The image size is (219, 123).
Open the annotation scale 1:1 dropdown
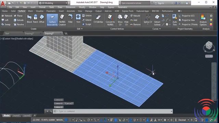coord(160,120)
